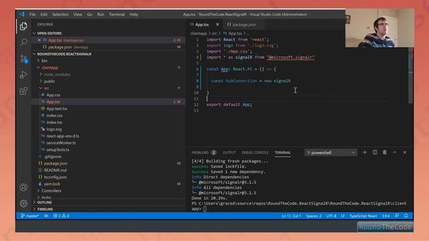Switch to the Output panel tab

(x=229, y=153)
